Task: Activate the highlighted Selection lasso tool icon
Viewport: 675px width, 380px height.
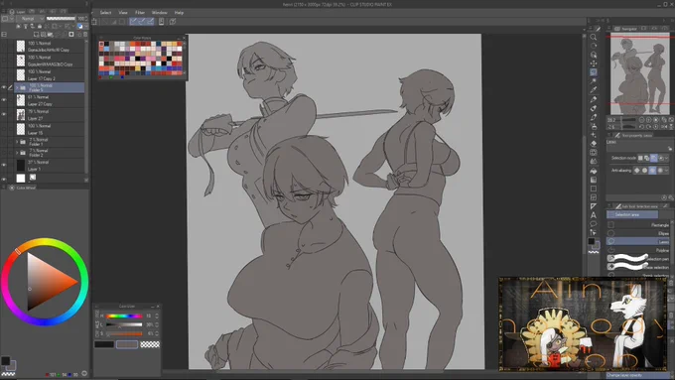Action: tap(594, 72)
